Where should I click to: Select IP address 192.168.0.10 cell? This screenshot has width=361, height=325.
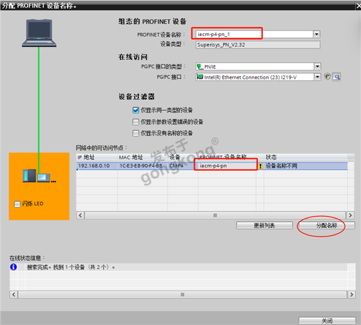coord(97,166)
